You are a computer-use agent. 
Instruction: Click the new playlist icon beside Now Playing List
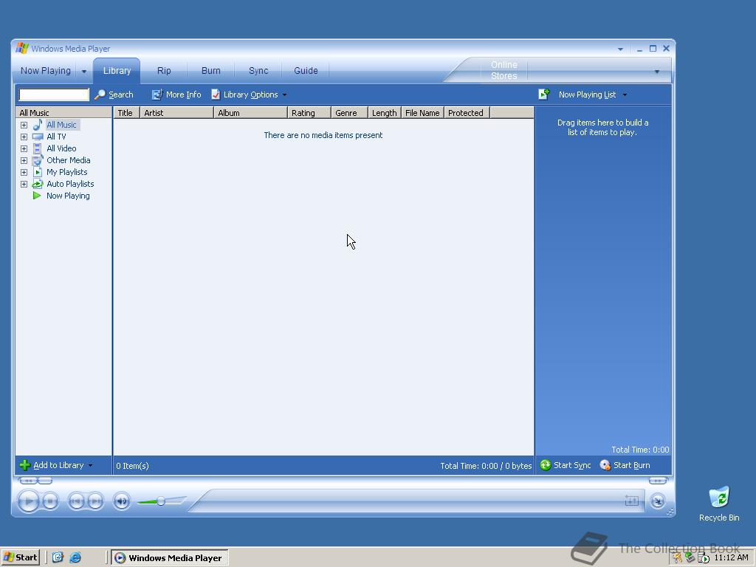coord(544,94)
